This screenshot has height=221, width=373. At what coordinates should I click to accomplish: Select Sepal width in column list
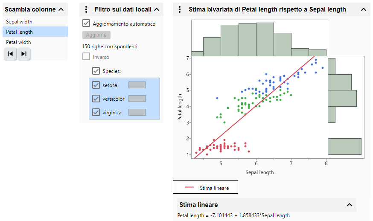(x=19, y=22)
